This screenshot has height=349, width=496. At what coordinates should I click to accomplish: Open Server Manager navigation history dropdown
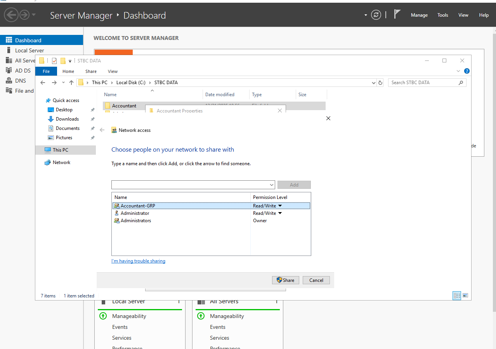pos(34,15)
